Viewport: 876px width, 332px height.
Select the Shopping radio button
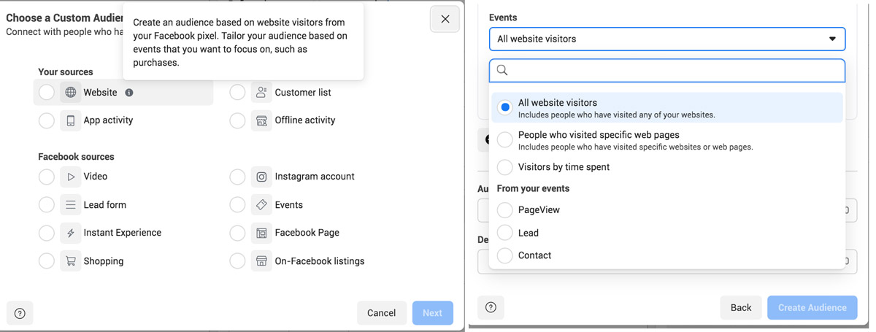coord(47,261)
